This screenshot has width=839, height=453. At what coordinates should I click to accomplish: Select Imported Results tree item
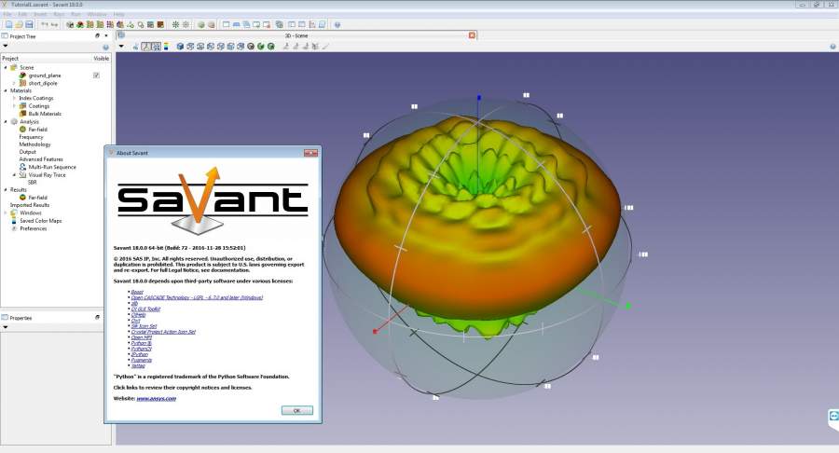[30, 205]
